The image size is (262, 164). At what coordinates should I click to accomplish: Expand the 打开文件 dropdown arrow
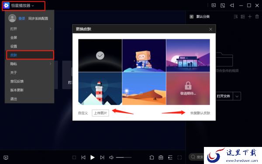(x=237, y=96)
